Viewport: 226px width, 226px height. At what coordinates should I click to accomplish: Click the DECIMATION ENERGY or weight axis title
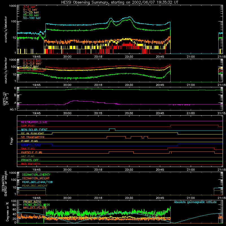pyautogui.click(x=4, y=183)
